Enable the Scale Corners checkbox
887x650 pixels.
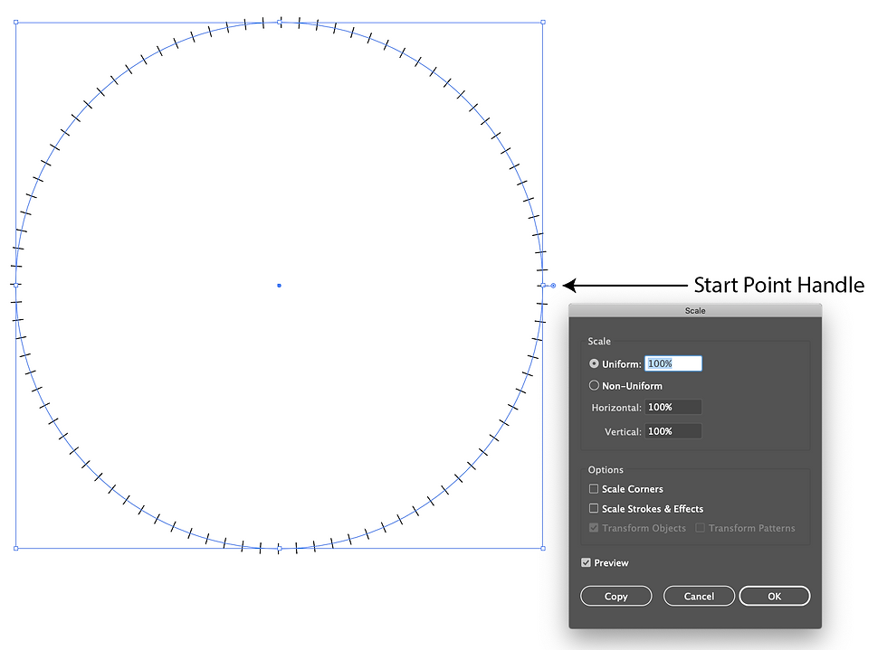(x=594, y=489)
